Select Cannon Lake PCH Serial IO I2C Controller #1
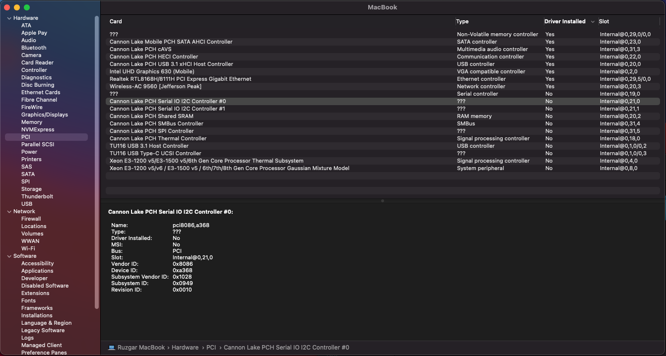This screenshot has width=666, height=356. (248, 109)
